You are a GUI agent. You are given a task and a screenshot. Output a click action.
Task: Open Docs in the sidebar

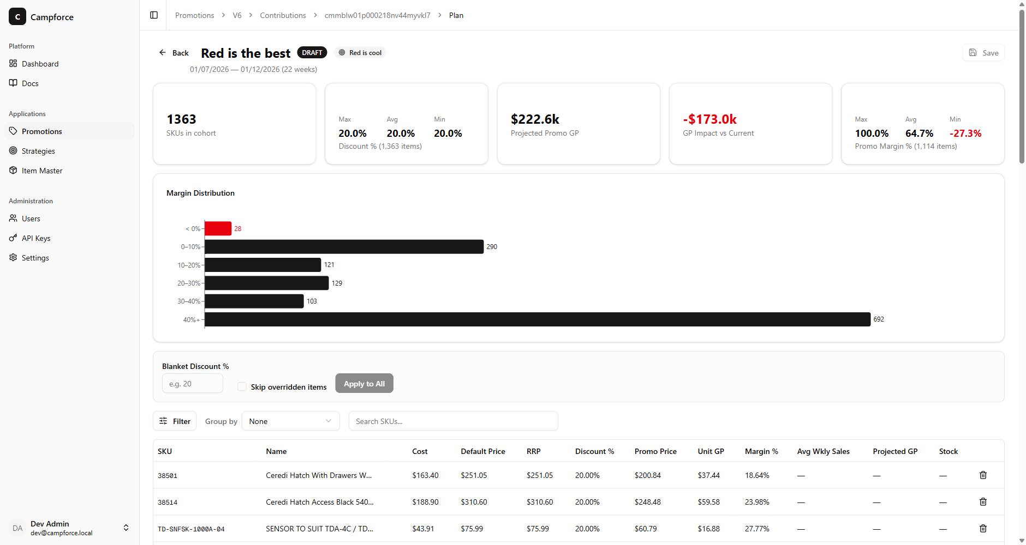69,83
